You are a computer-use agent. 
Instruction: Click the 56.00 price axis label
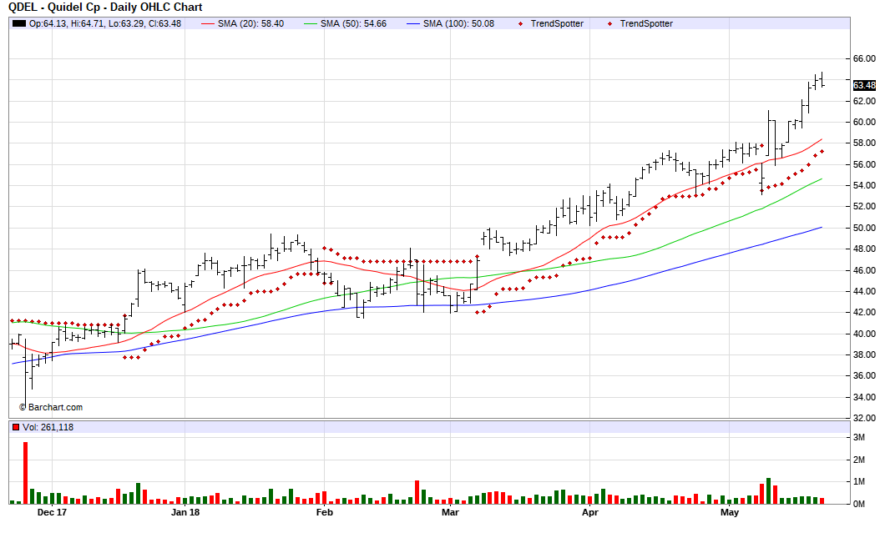[864, 164]
